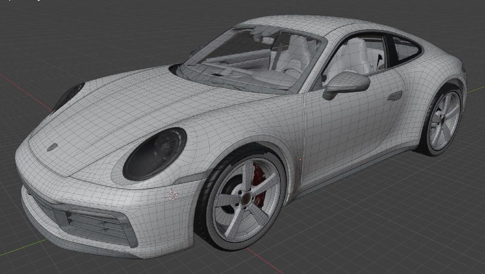Click the side mirror on the door
The height and width of the screenshot is (274, 485).
pyautogui.click(x=346, y=85)
